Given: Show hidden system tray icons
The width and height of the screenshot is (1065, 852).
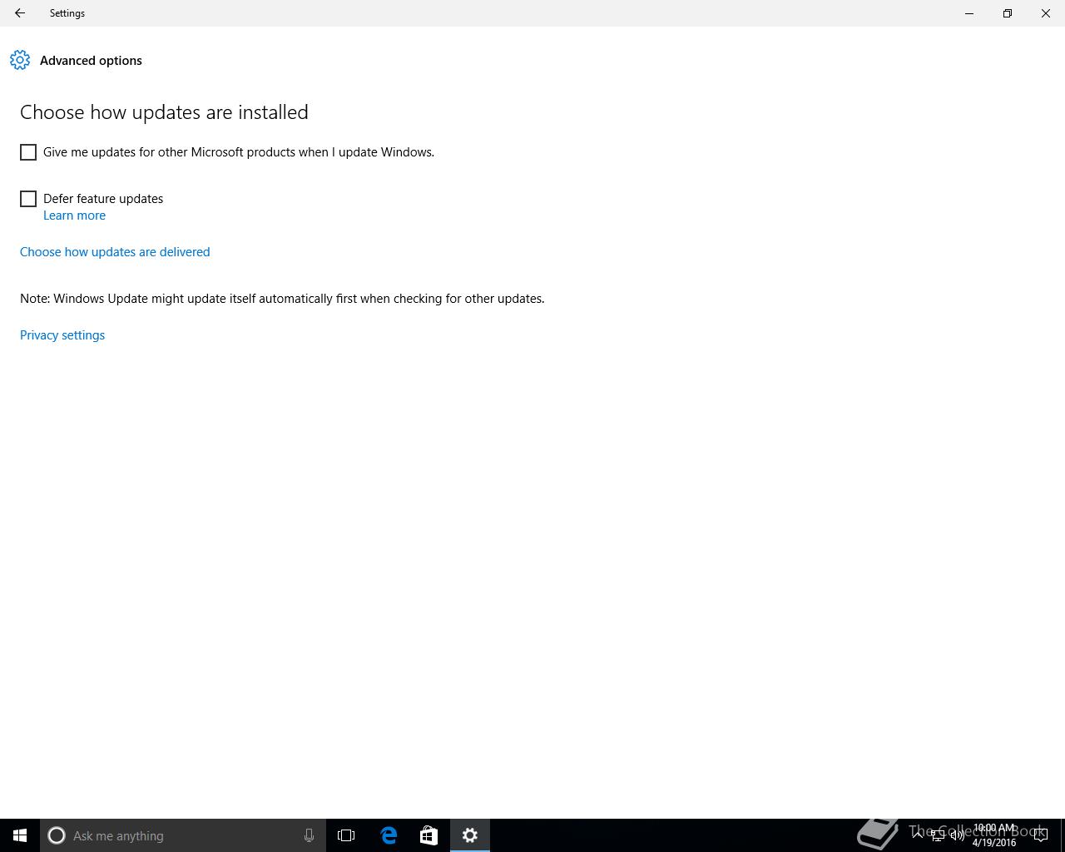Looking at the screenshot, I should point(918,835).
